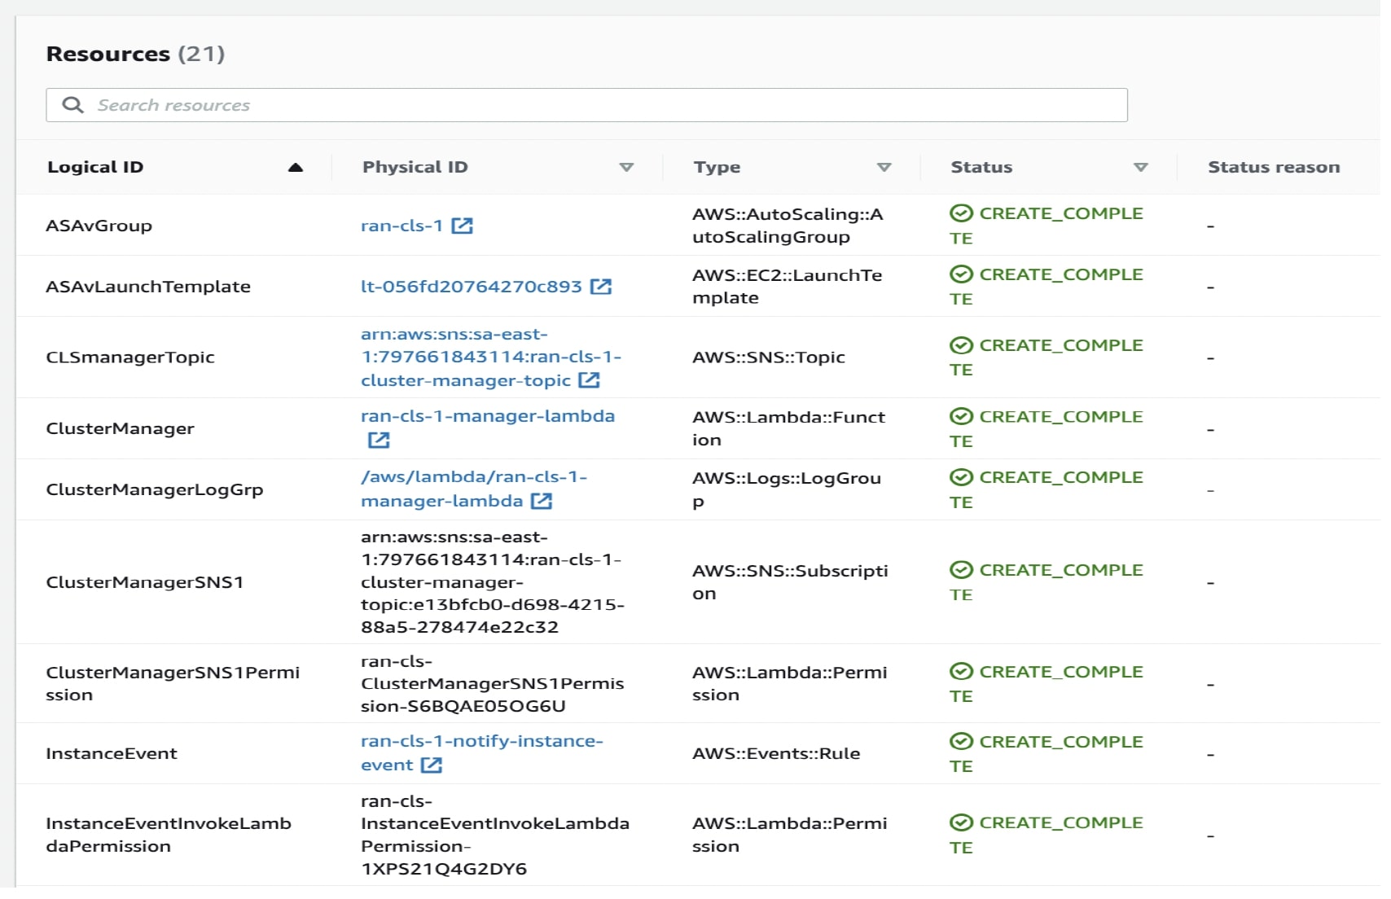Open the external link icon beside lt-056fd20764270c893
Image resolution: width=1391 pixels, height=899 pixels.
(x=601, y=287)
